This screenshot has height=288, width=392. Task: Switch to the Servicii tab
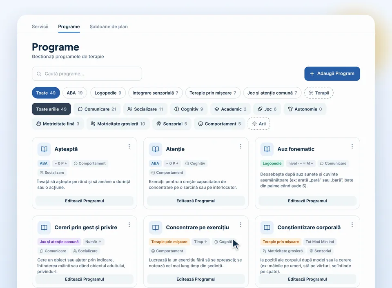[x=40, y=27]
